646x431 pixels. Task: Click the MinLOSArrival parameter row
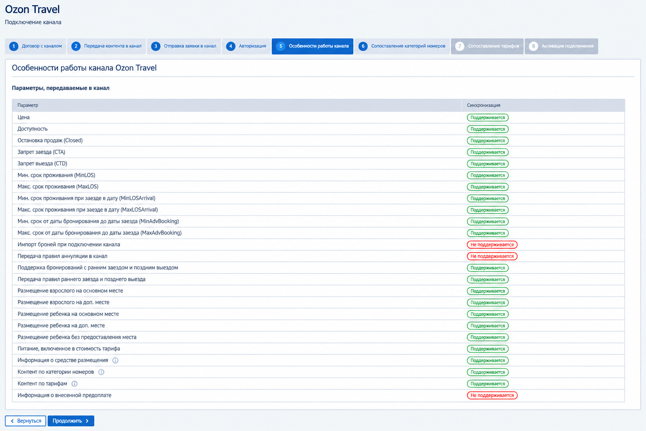tap(318, 198)
